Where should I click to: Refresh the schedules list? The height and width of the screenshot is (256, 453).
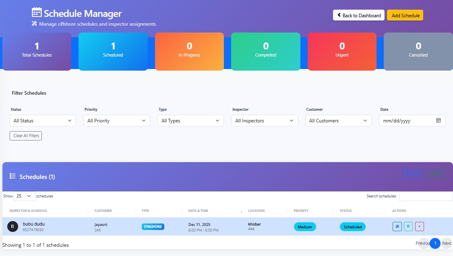[x=436, y=174]
